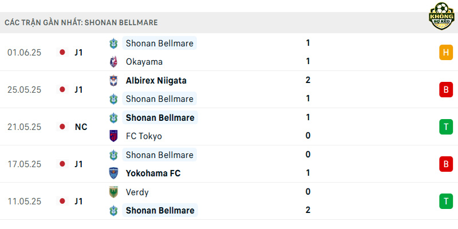The image size is (458, 229).
Task: Click the orange H draw result badge
Action: 446,53
